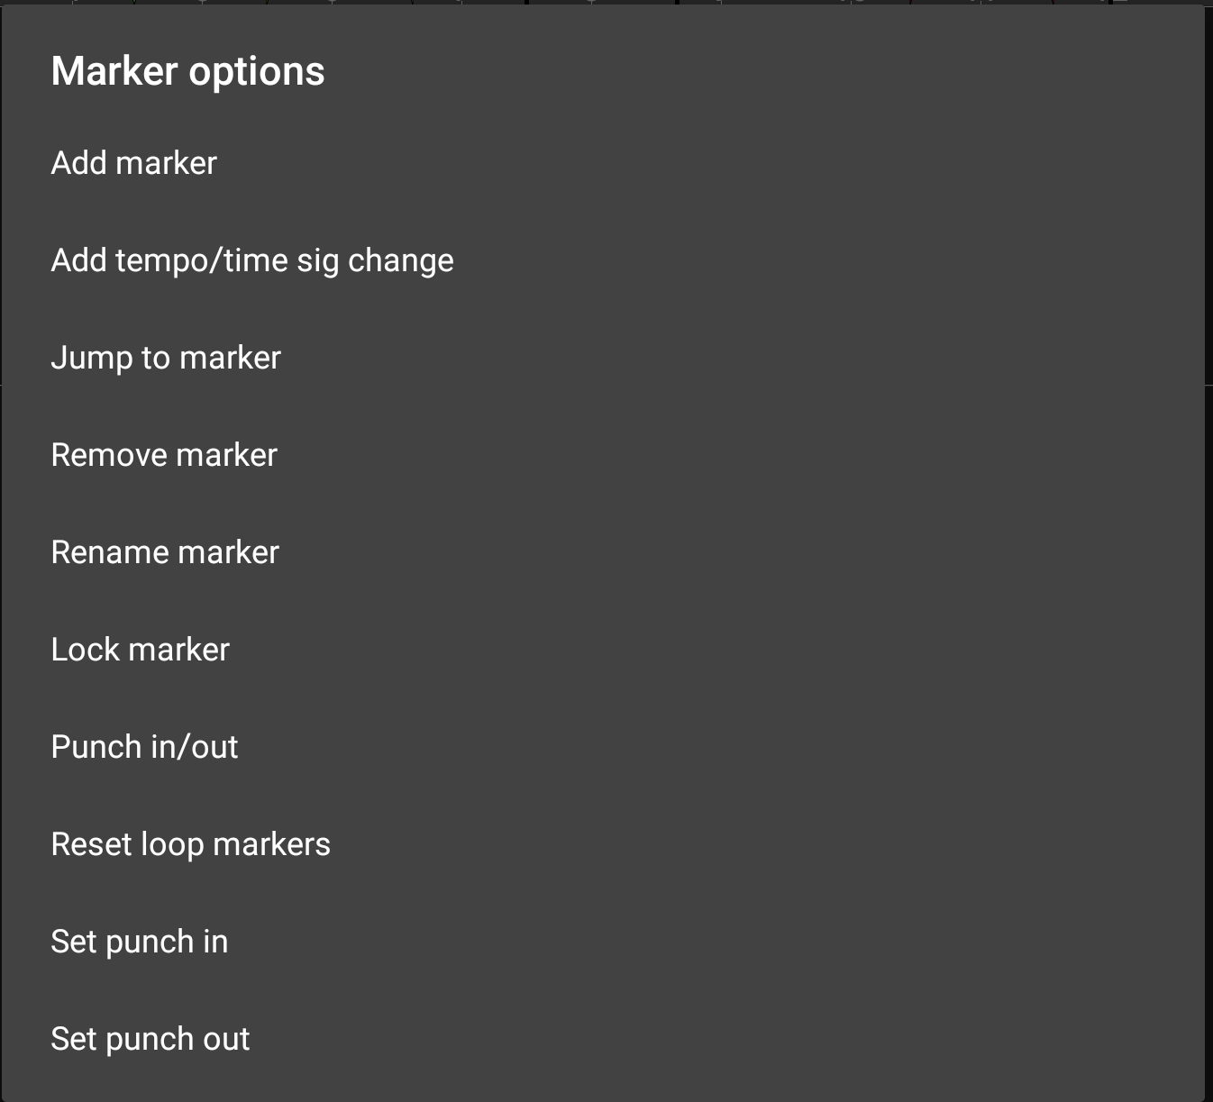Choose Add tempo/time sig change
This screenshot has height=1102, width=1213.
point(252,260)
